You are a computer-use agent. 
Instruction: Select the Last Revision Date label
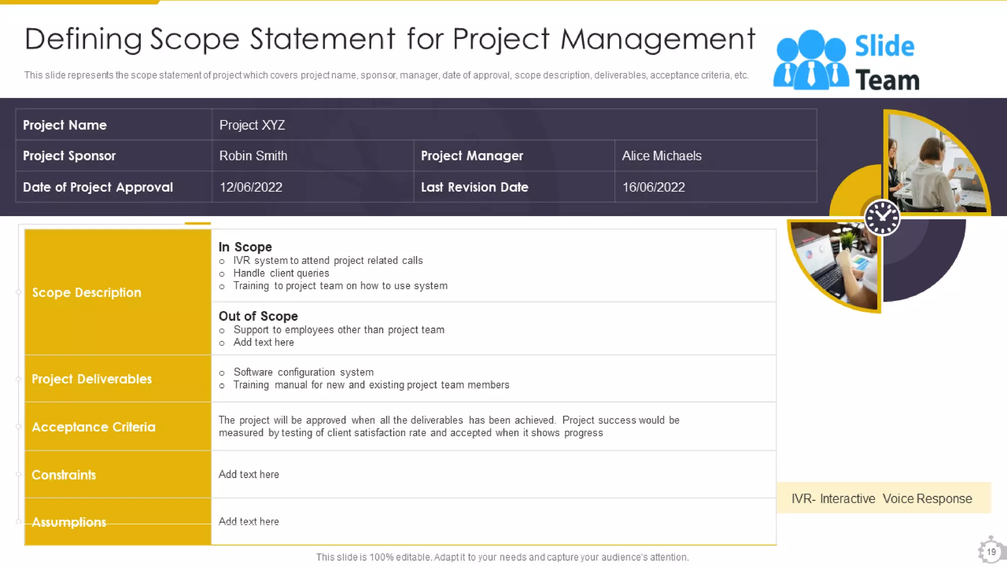pos(514,187)
